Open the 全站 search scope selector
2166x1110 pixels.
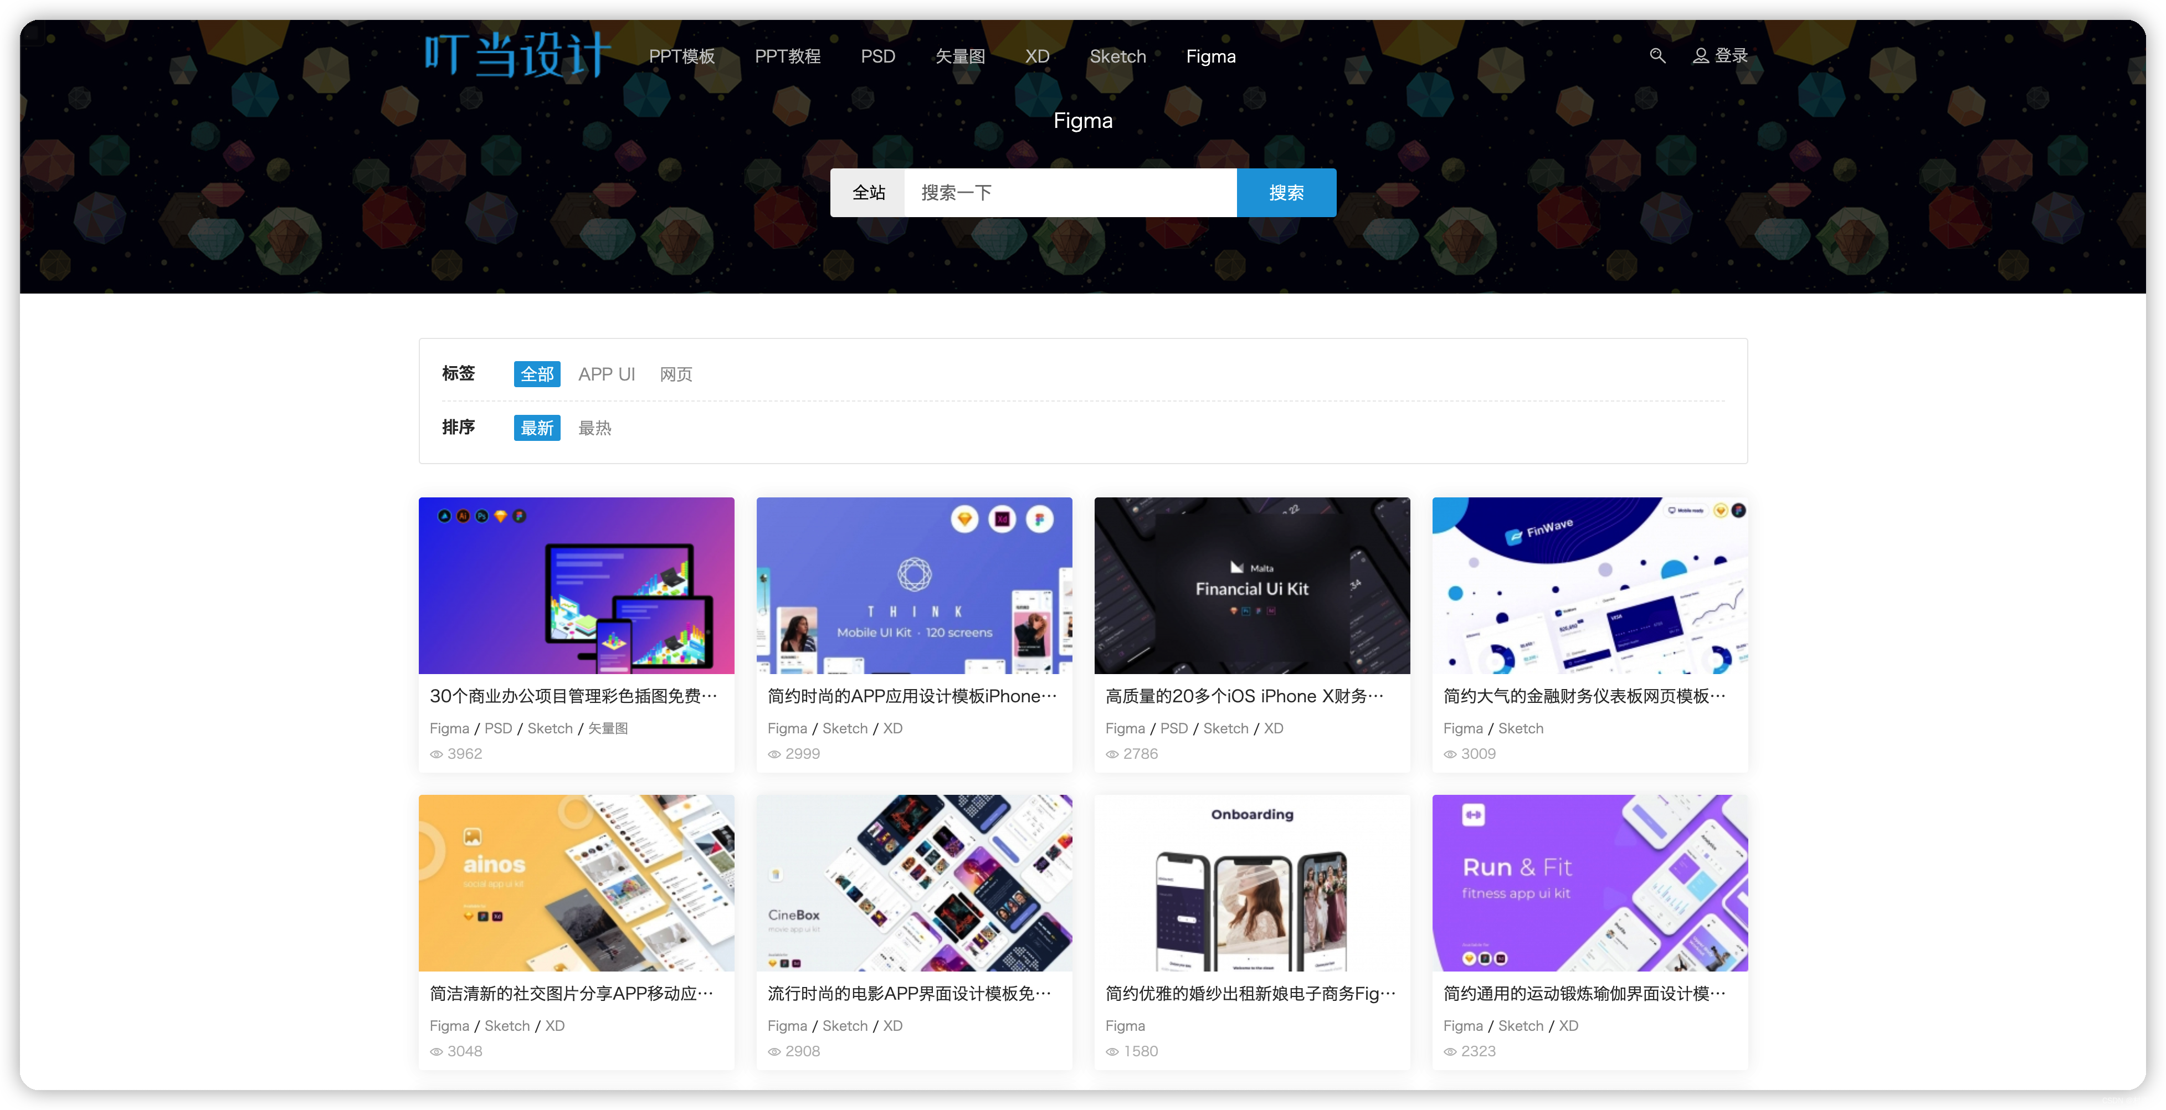868,193
